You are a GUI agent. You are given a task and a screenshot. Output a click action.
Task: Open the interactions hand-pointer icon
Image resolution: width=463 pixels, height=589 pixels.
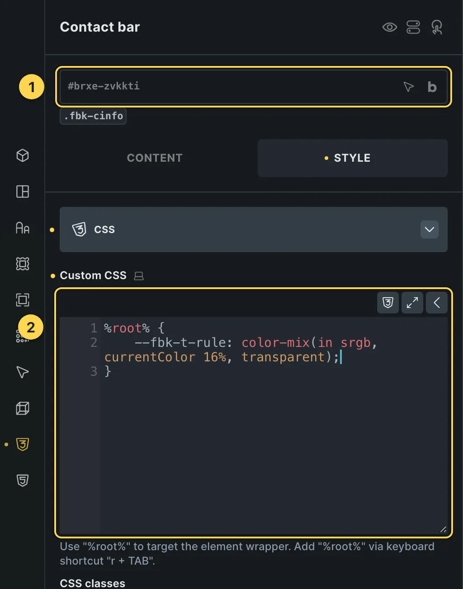pyautogui.click(x=437, y=28)
